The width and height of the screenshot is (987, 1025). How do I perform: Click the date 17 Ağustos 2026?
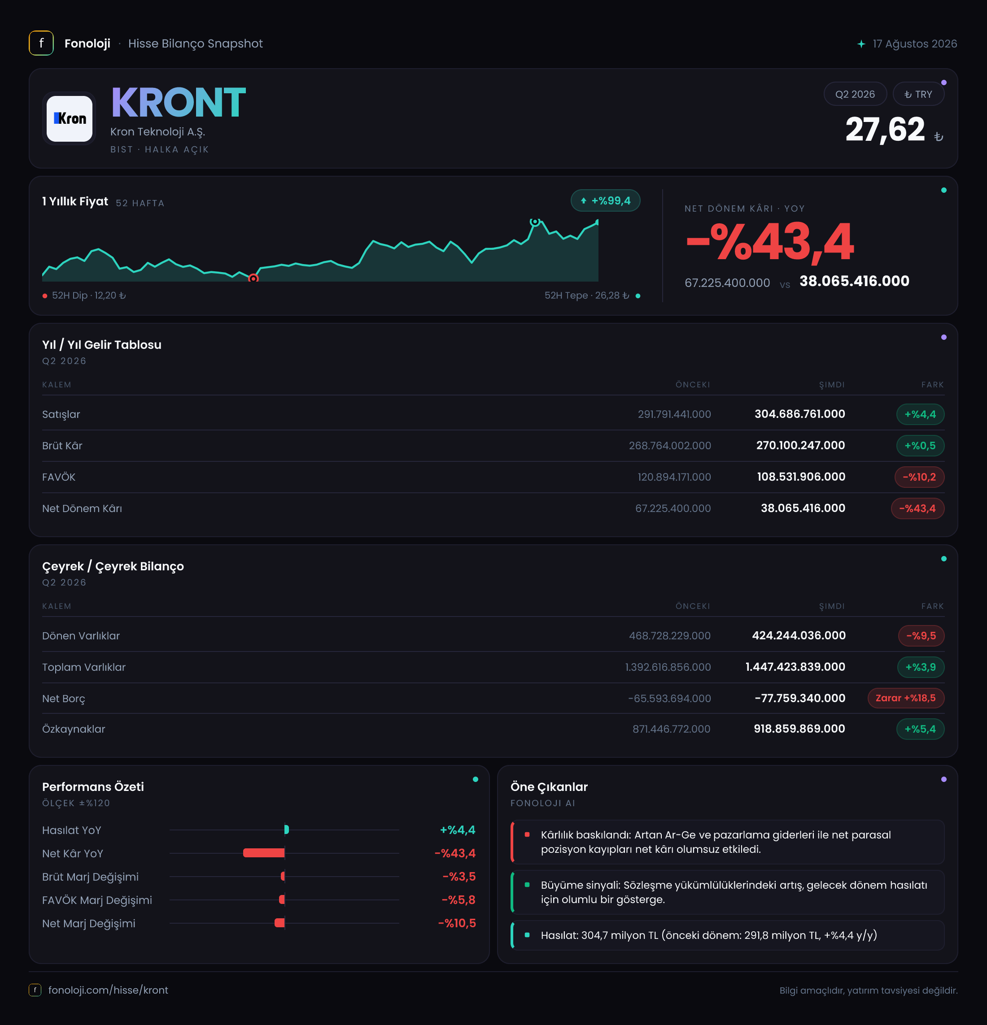click(915, 44)
